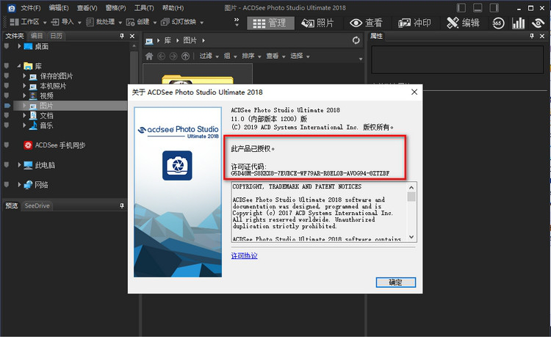
Task: Click copyright notices scrollbar up arrow
Action: [x=411, y=187]
